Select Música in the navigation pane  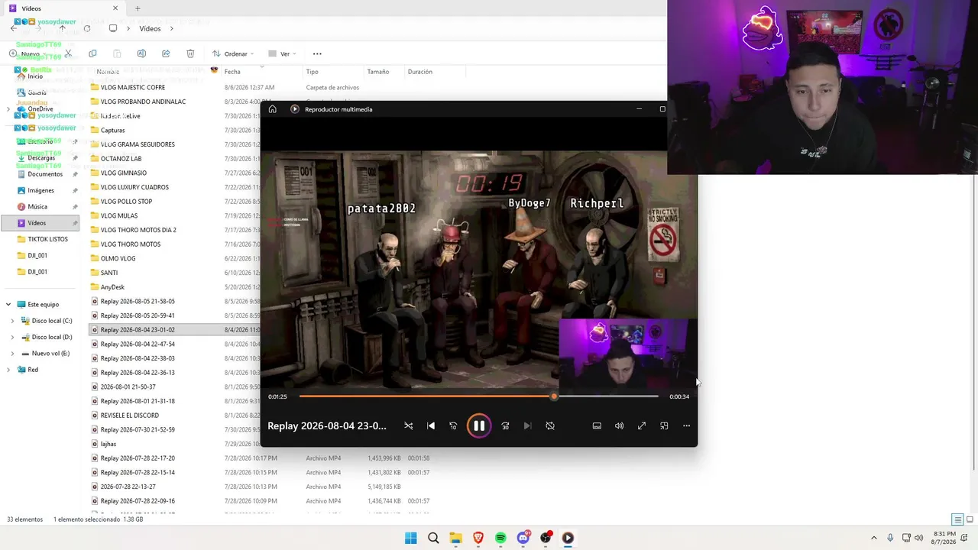tap(37, 206)
